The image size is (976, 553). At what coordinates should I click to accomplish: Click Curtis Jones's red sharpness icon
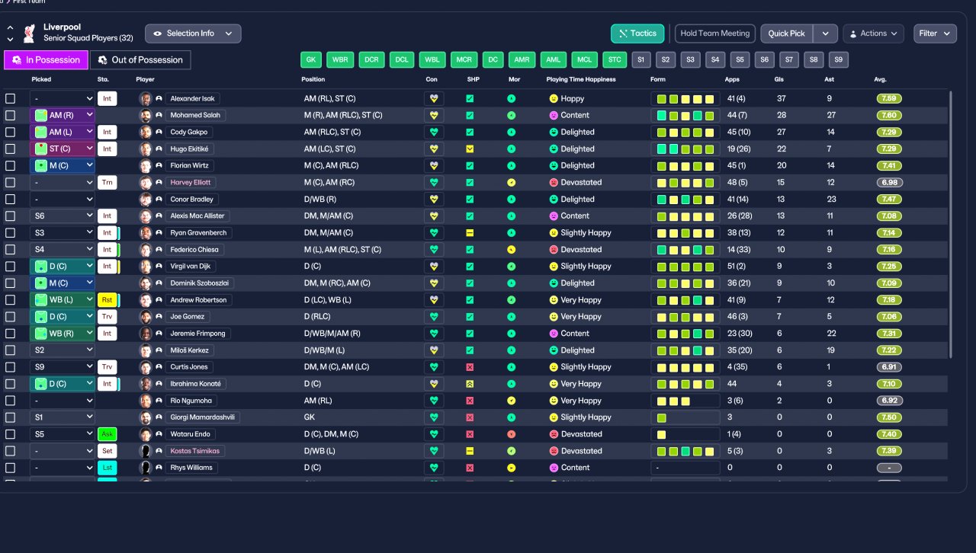tap(470, 366)
